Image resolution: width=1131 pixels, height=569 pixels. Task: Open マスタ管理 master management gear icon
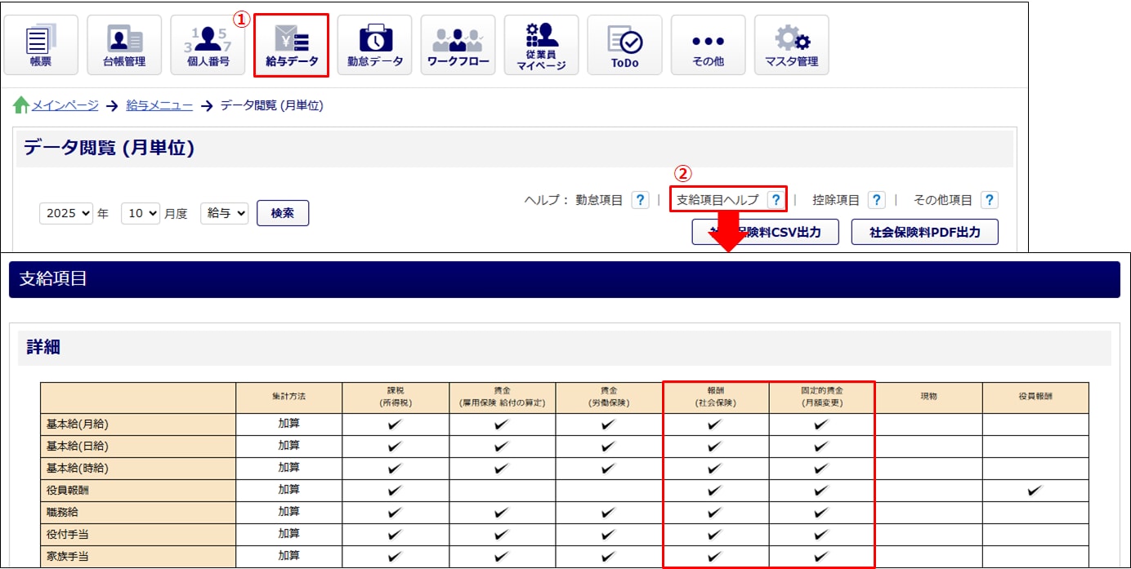[791, 46]
